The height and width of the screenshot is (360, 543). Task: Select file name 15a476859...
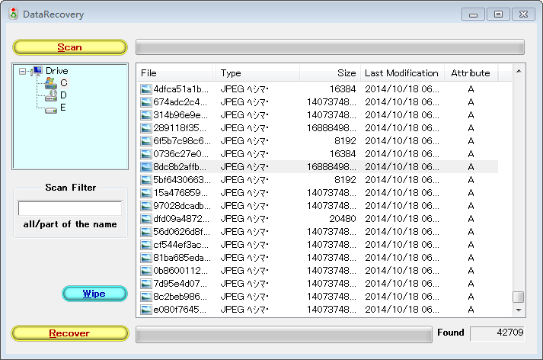(180, 193)
